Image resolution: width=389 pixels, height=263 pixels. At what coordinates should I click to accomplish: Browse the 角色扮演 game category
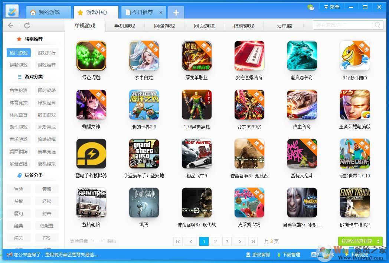(x=18, y=90)
